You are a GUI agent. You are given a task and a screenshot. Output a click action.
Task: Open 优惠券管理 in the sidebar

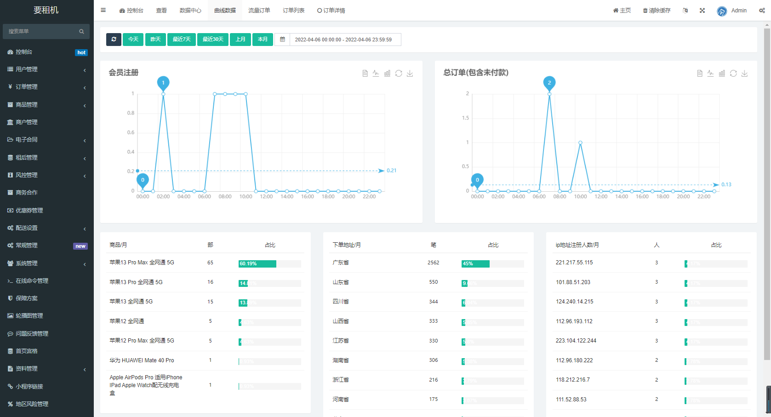coord(47,211)
